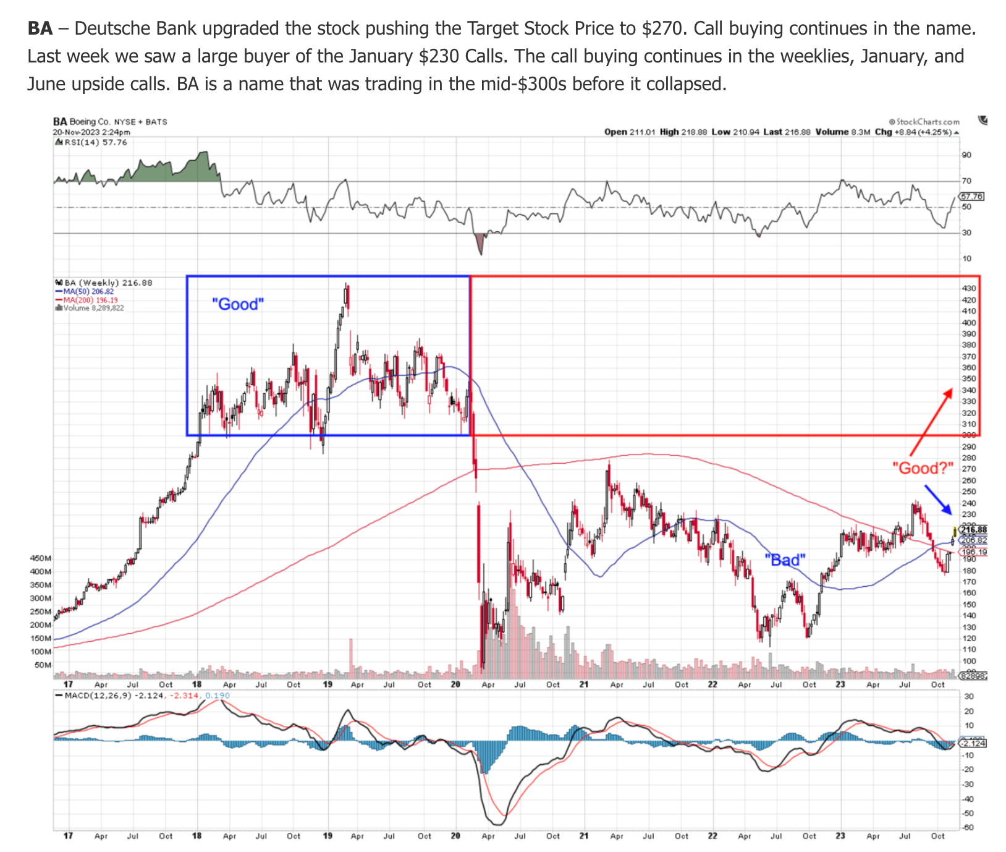Click the bold BA ticker in the paragraph
Viewport: 1006px width, 852px height.
[40, 28]
